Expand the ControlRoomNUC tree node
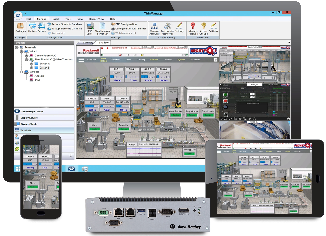The height and width of the screenshot is (236, 326). [x=26, y=56]
